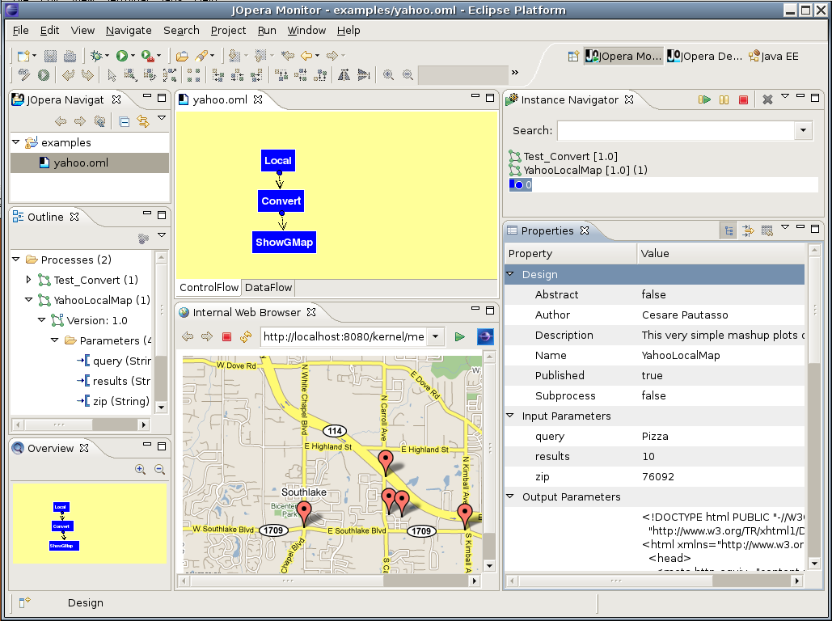Pause instance with yellow pause icon
Viewport: 832px width, 621px height.
click(724, 99)
